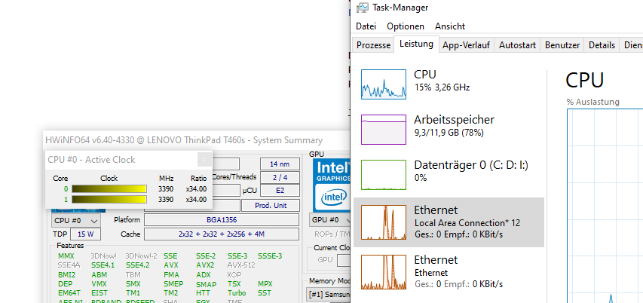Close the CPU #0 Active Clock popup
643x303 pixels.
click(x=204, y=160)
